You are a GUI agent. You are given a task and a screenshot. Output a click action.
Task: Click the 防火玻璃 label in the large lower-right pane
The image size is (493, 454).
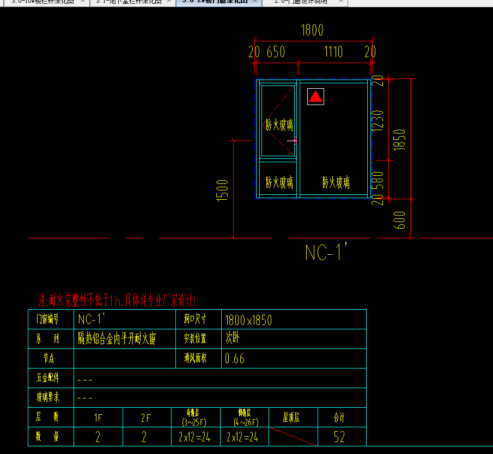pyautogui.click(x=336, y=182)
